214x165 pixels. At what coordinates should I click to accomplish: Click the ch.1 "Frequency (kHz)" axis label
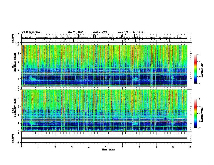(x=15, y=63)
